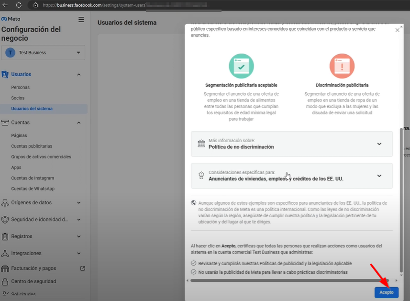Expand Orígenes de datos section
Viewport: 410px width, 301px height.
(x=79, y=203)
